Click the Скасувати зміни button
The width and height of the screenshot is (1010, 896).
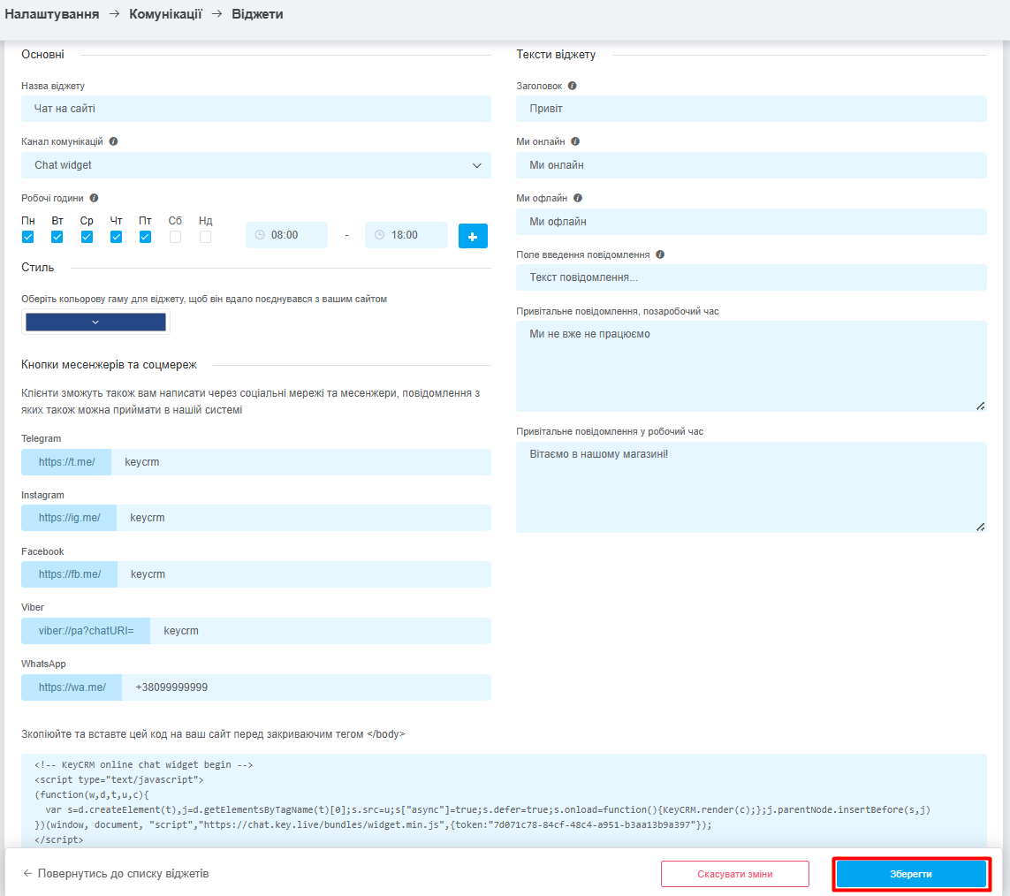coord(735,874)
